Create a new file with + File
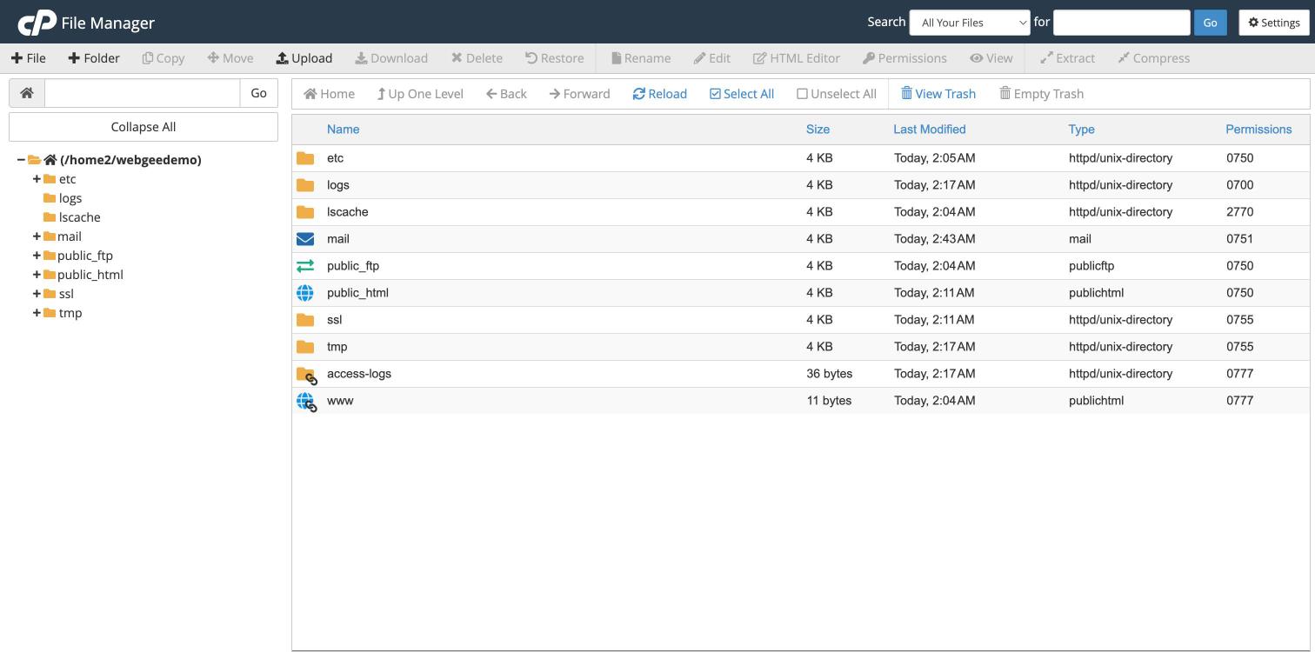 [29, 58]
